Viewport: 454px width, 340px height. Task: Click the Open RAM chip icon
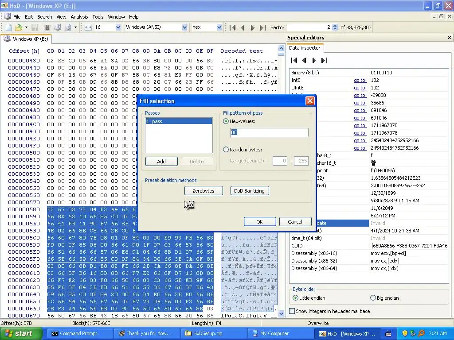(47, 27)
